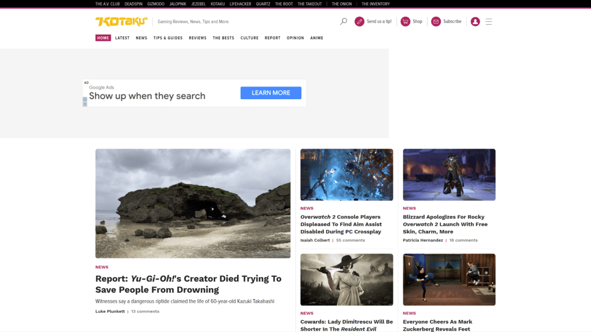This screenshot has width=591, height=332.
Task: Open the 18 comments link
Action: [463, 240]
